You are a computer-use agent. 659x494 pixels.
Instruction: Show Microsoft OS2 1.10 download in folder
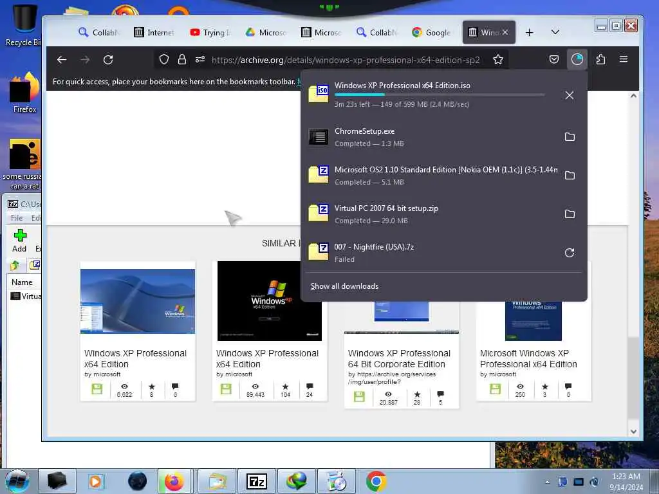[x=570, y=175]
